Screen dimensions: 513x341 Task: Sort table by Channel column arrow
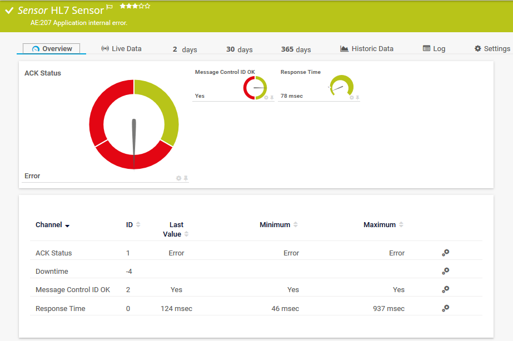pyautogui.click(x=67, y=225)
